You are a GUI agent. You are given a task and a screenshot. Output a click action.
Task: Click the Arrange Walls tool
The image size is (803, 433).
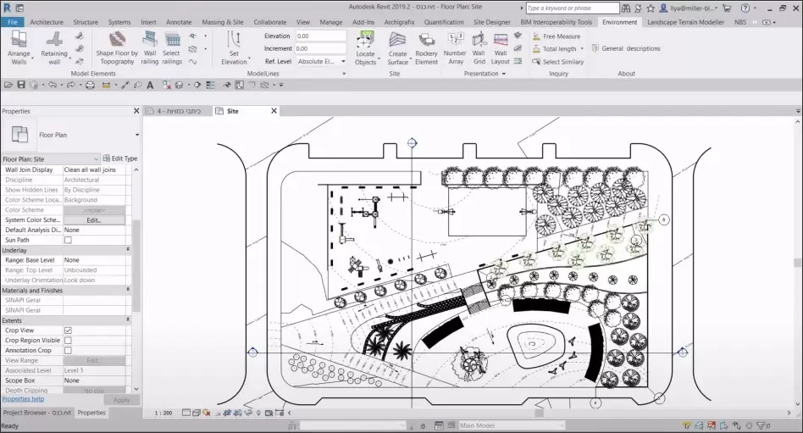pyautogui.click(x=19, y=47)
